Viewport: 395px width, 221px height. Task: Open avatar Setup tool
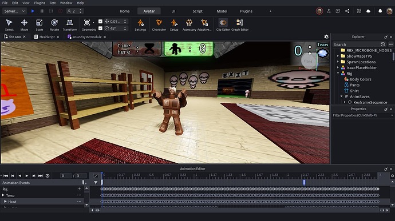click(x=174, y=25)
